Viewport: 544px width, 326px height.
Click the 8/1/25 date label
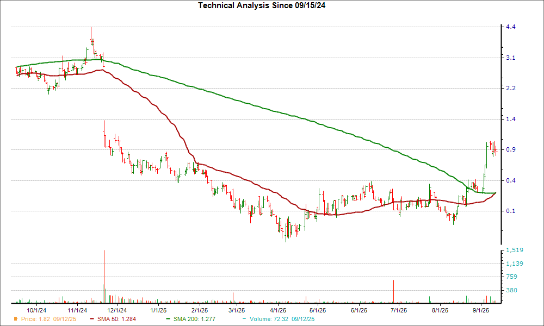(440, 310)
